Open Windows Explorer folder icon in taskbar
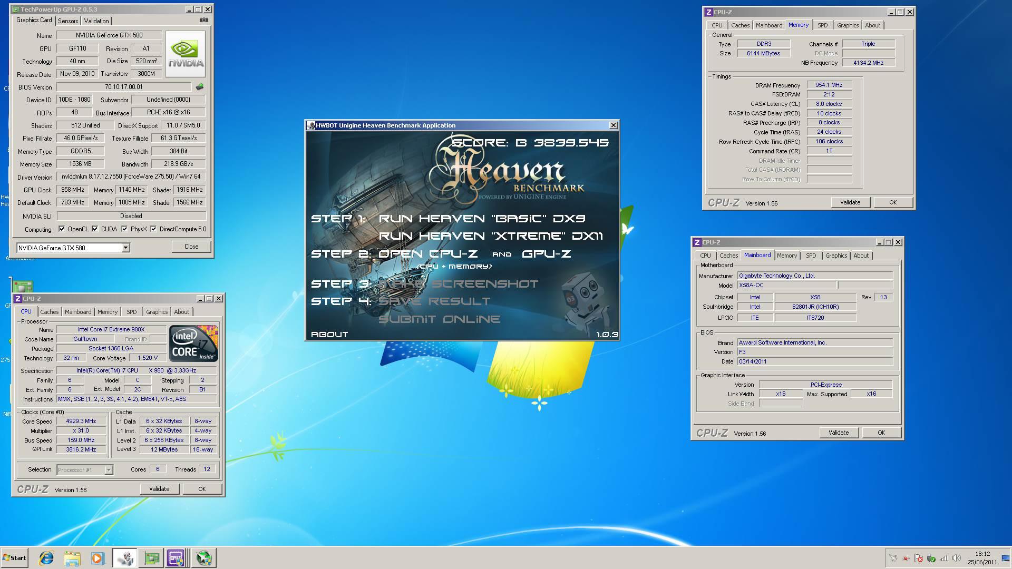 pos(72,558)
